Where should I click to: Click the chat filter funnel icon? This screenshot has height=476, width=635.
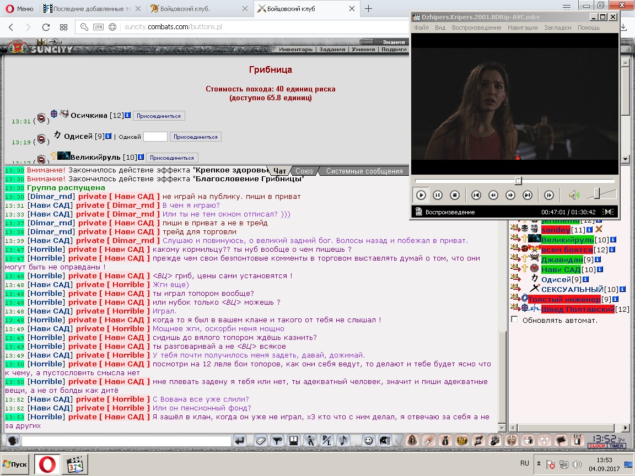click(277, 440)
